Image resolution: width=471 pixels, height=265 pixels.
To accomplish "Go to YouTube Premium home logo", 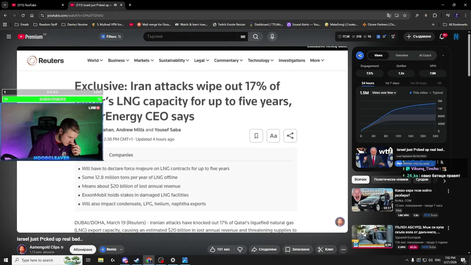I will pos(30,36).
